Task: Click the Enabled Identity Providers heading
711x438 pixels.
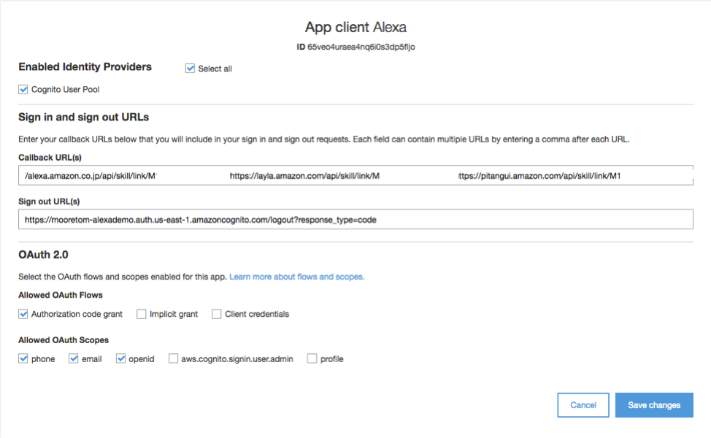Action: (85, 66)
